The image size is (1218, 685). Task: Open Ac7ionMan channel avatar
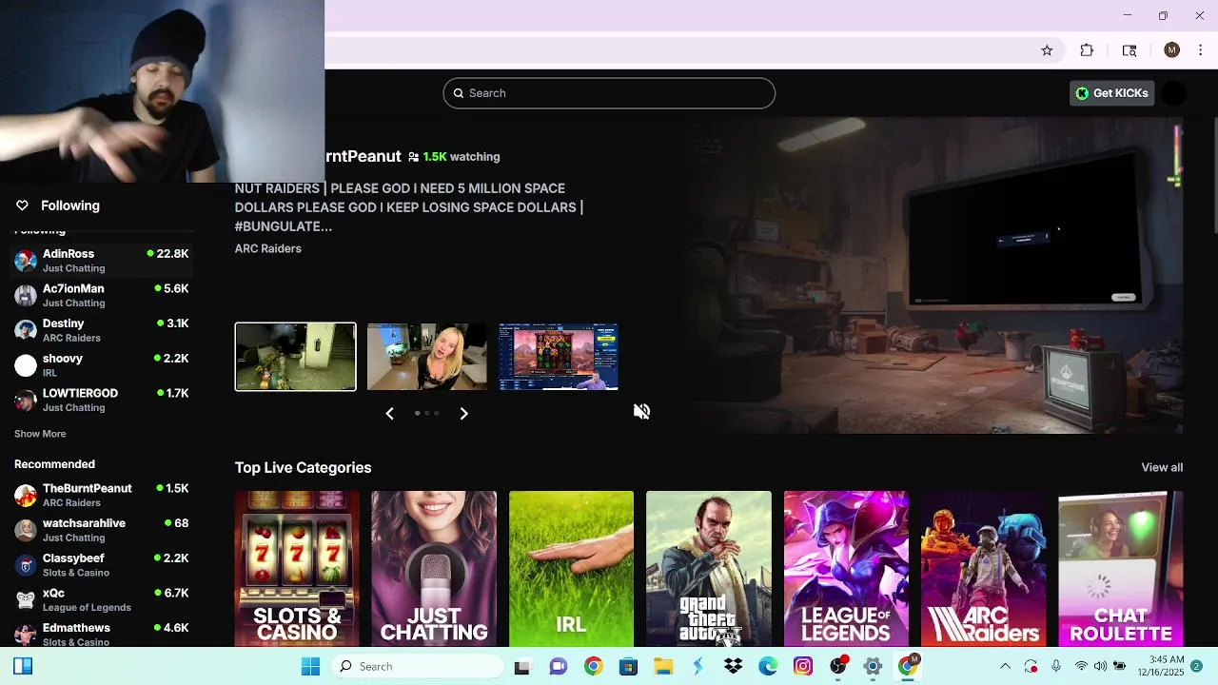click(26, 295)
